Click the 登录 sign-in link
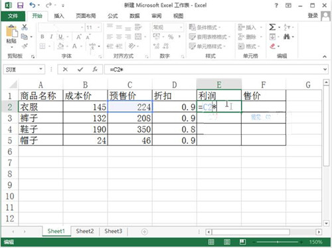This screenshot has height=248, width=332. [313, 15]
